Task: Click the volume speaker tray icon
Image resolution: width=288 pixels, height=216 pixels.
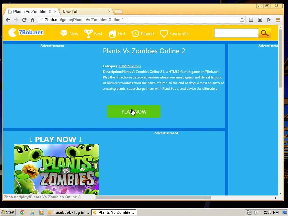Action: coord(256,213)
